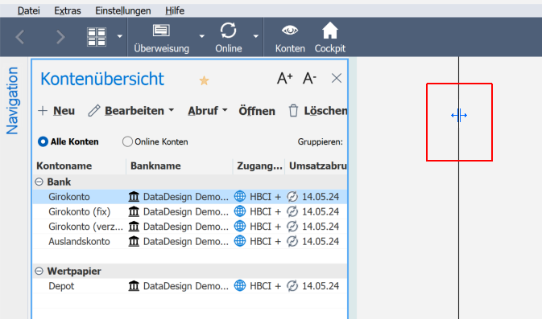Increase font size with A+
Screen dimensions: 542x319
click(285, 79)
